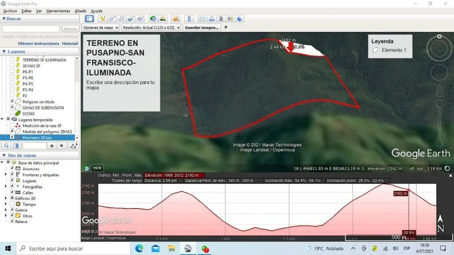
Task: Toggle the sunlight landscape icon
Action: point(163,19)
